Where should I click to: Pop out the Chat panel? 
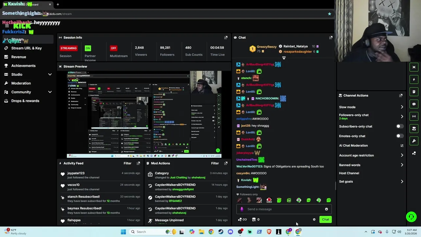point(331,38)
